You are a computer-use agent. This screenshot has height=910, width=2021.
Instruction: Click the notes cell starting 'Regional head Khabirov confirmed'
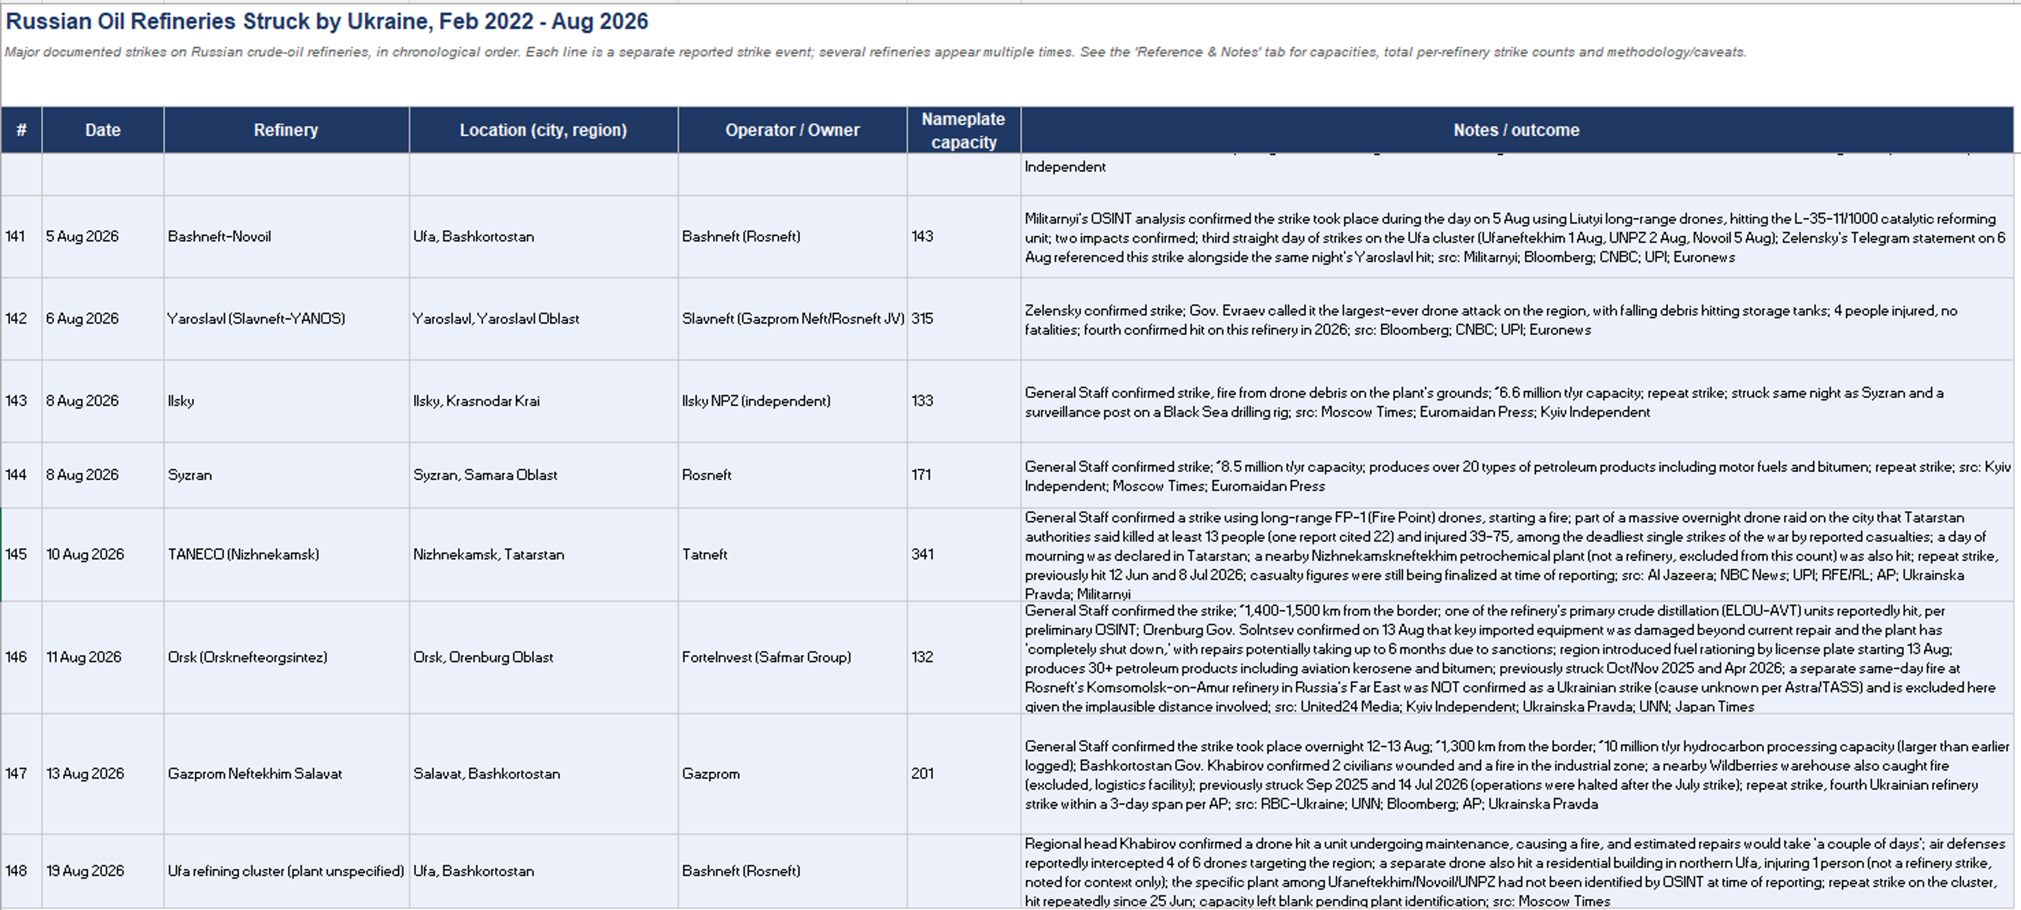coord(1516,872)
